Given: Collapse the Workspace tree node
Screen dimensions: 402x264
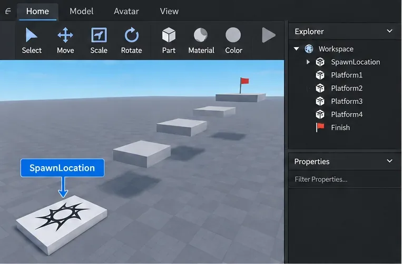Looking at the screenshot, I should [296, 48].
